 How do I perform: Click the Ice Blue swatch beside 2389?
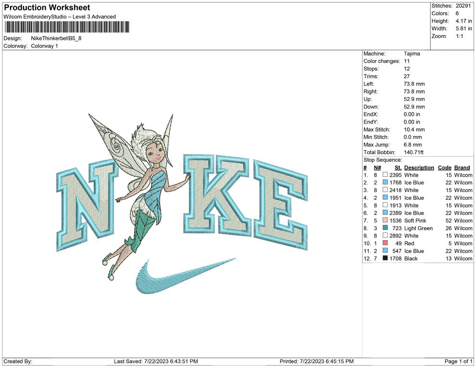coord(385,213)
